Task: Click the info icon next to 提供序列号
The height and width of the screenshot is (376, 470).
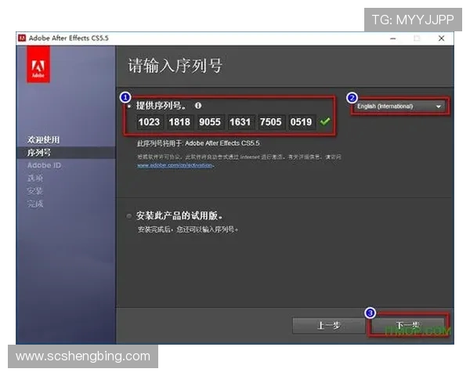Action: click(198, 106)
